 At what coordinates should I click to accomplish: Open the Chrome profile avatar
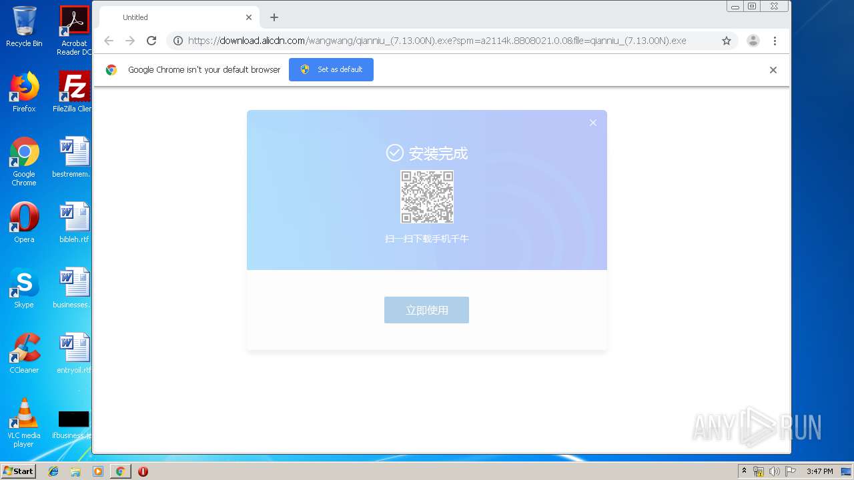(x=753, y=41)
